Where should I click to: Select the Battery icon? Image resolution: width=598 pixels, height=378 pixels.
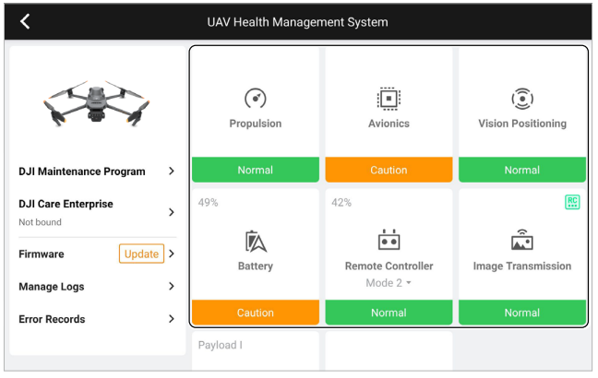coord(255,242)
